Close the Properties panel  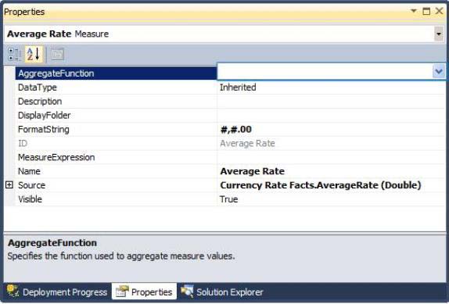tap(440, 11)
